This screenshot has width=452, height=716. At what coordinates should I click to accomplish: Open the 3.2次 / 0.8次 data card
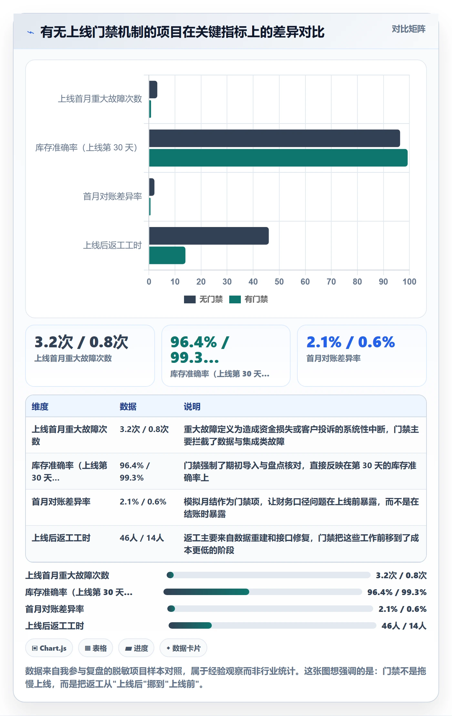[x=90, y=356]
